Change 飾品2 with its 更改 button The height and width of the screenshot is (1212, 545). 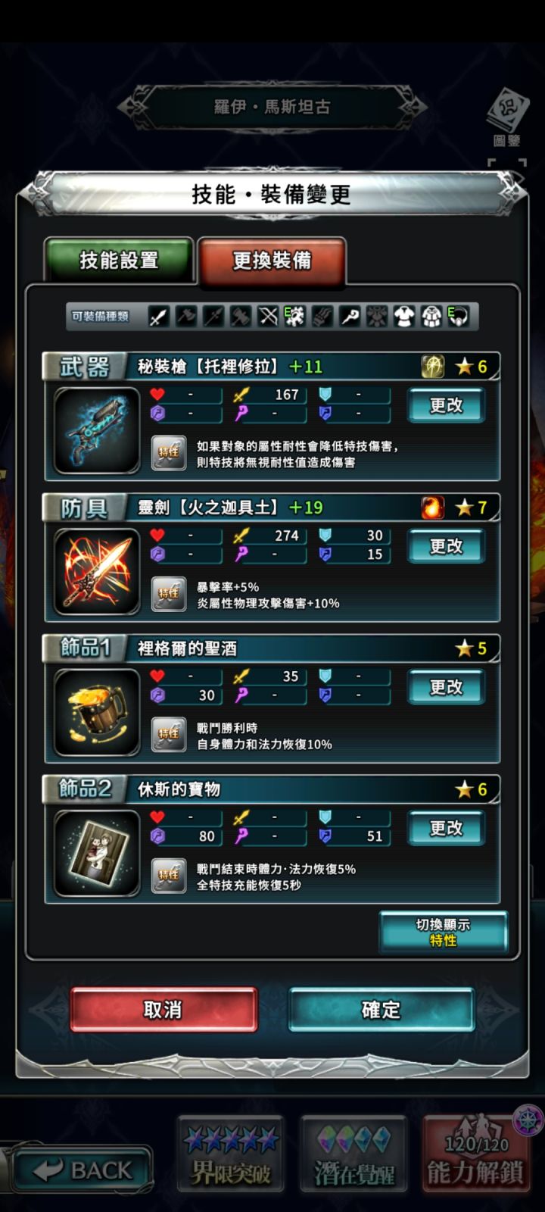(x=446, y=828)
